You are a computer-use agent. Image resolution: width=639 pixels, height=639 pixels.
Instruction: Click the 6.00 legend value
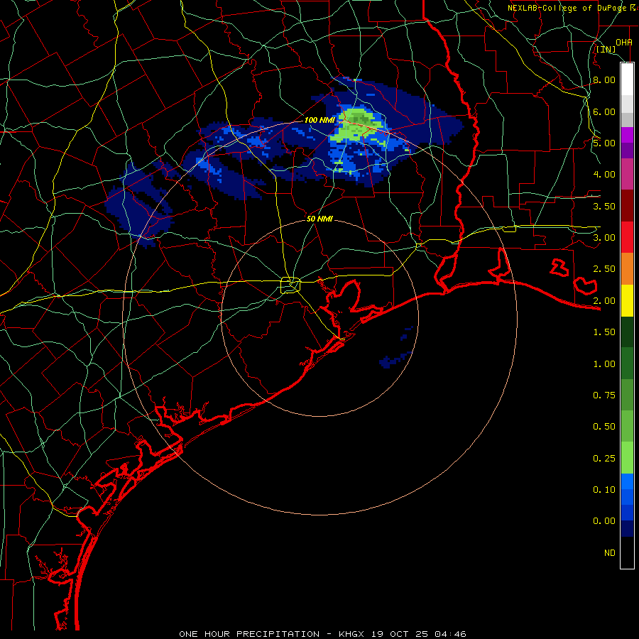point(604,111)
